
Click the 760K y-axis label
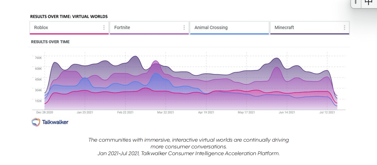38,58
